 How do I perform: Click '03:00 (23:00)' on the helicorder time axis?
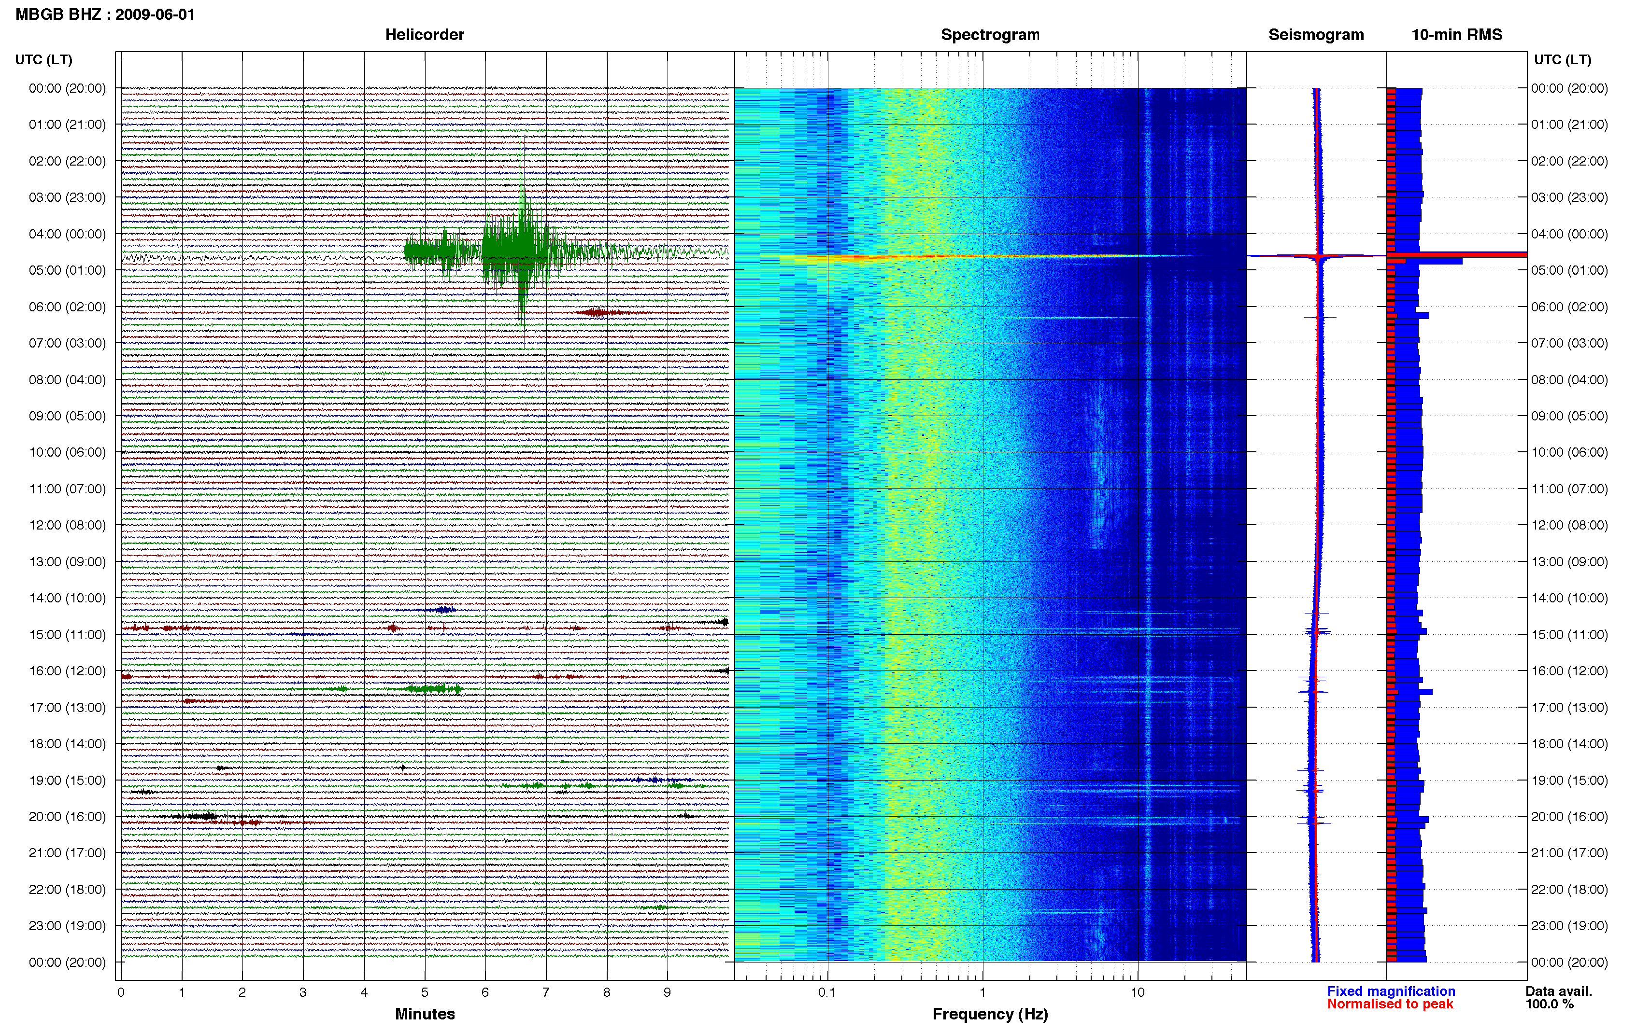pyautogui.click(x=67, y=197)
